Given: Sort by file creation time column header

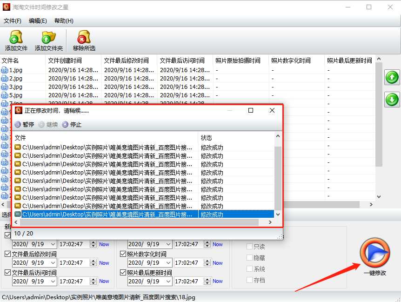Looking at the screenshot, I should coord(74,60).
